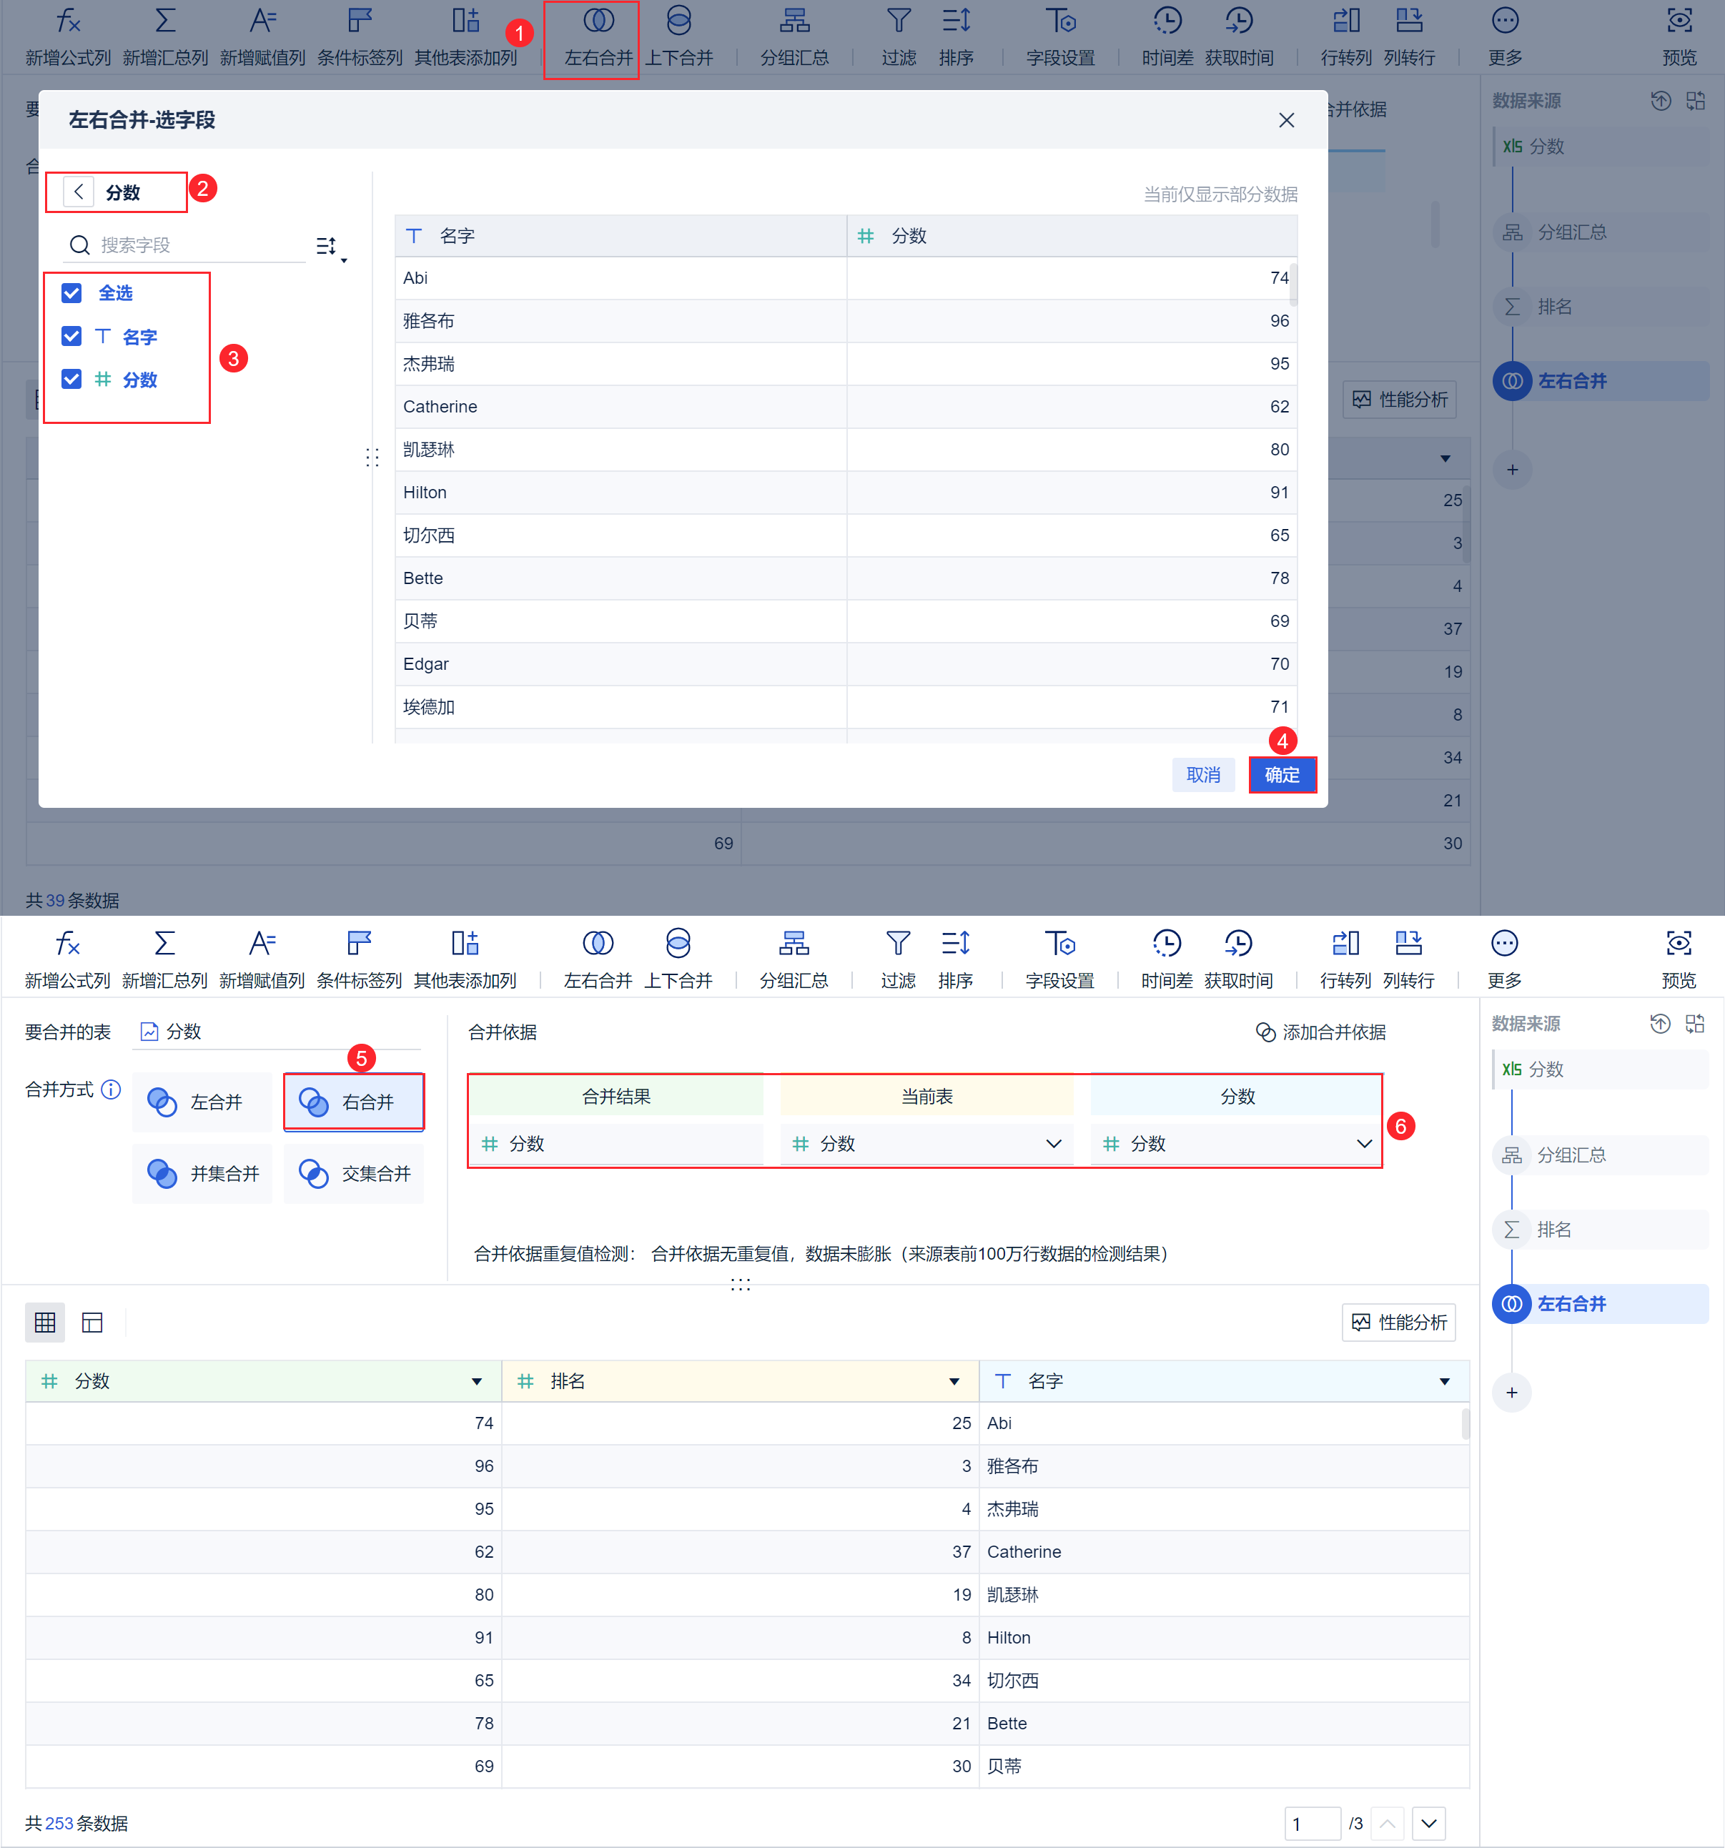
Task: Click the 左右合并 toolbar icon highlighted in red
Action: coord(598,22)
